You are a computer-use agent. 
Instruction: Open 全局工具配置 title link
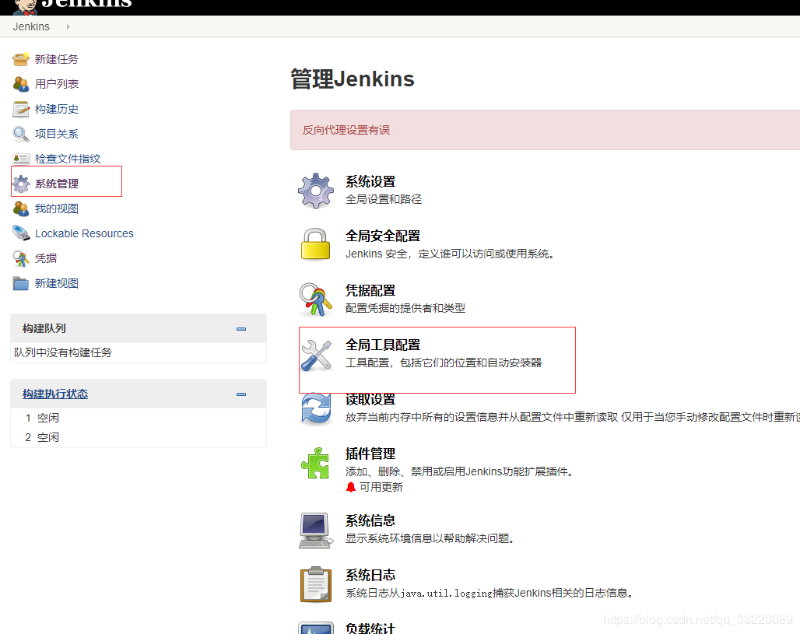[383, 345]
